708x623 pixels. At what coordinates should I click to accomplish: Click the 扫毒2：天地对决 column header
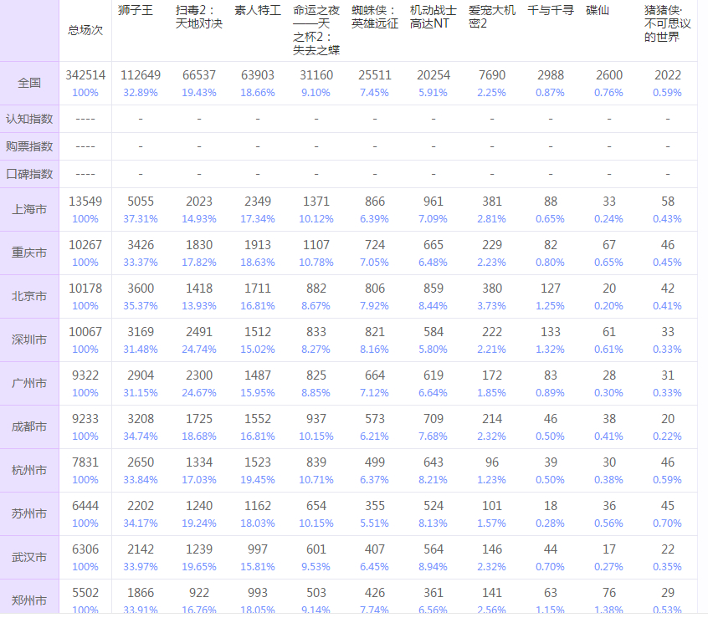pyautogui.click(x=198, y=17)
